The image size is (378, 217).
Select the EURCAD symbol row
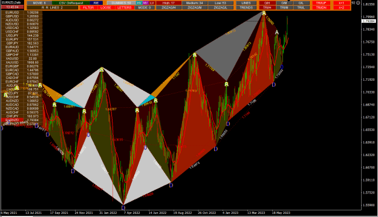coord(22,70)
